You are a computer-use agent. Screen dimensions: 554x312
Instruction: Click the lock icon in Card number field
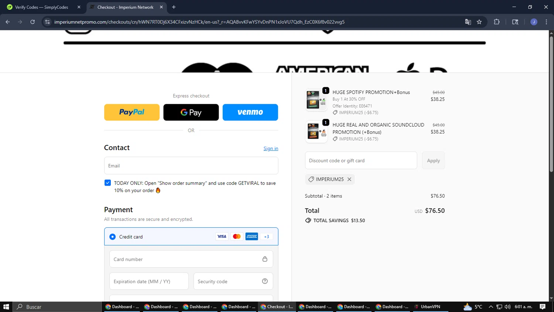265,259
